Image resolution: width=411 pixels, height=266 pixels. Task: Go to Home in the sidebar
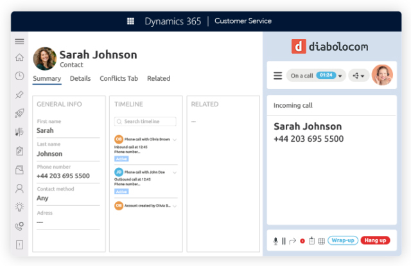click(19, 57)
